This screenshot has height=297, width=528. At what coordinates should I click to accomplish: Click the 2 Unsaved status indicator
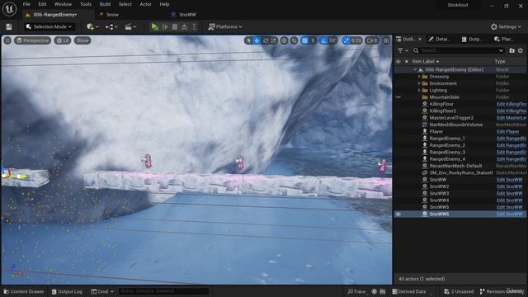(459, 291)
